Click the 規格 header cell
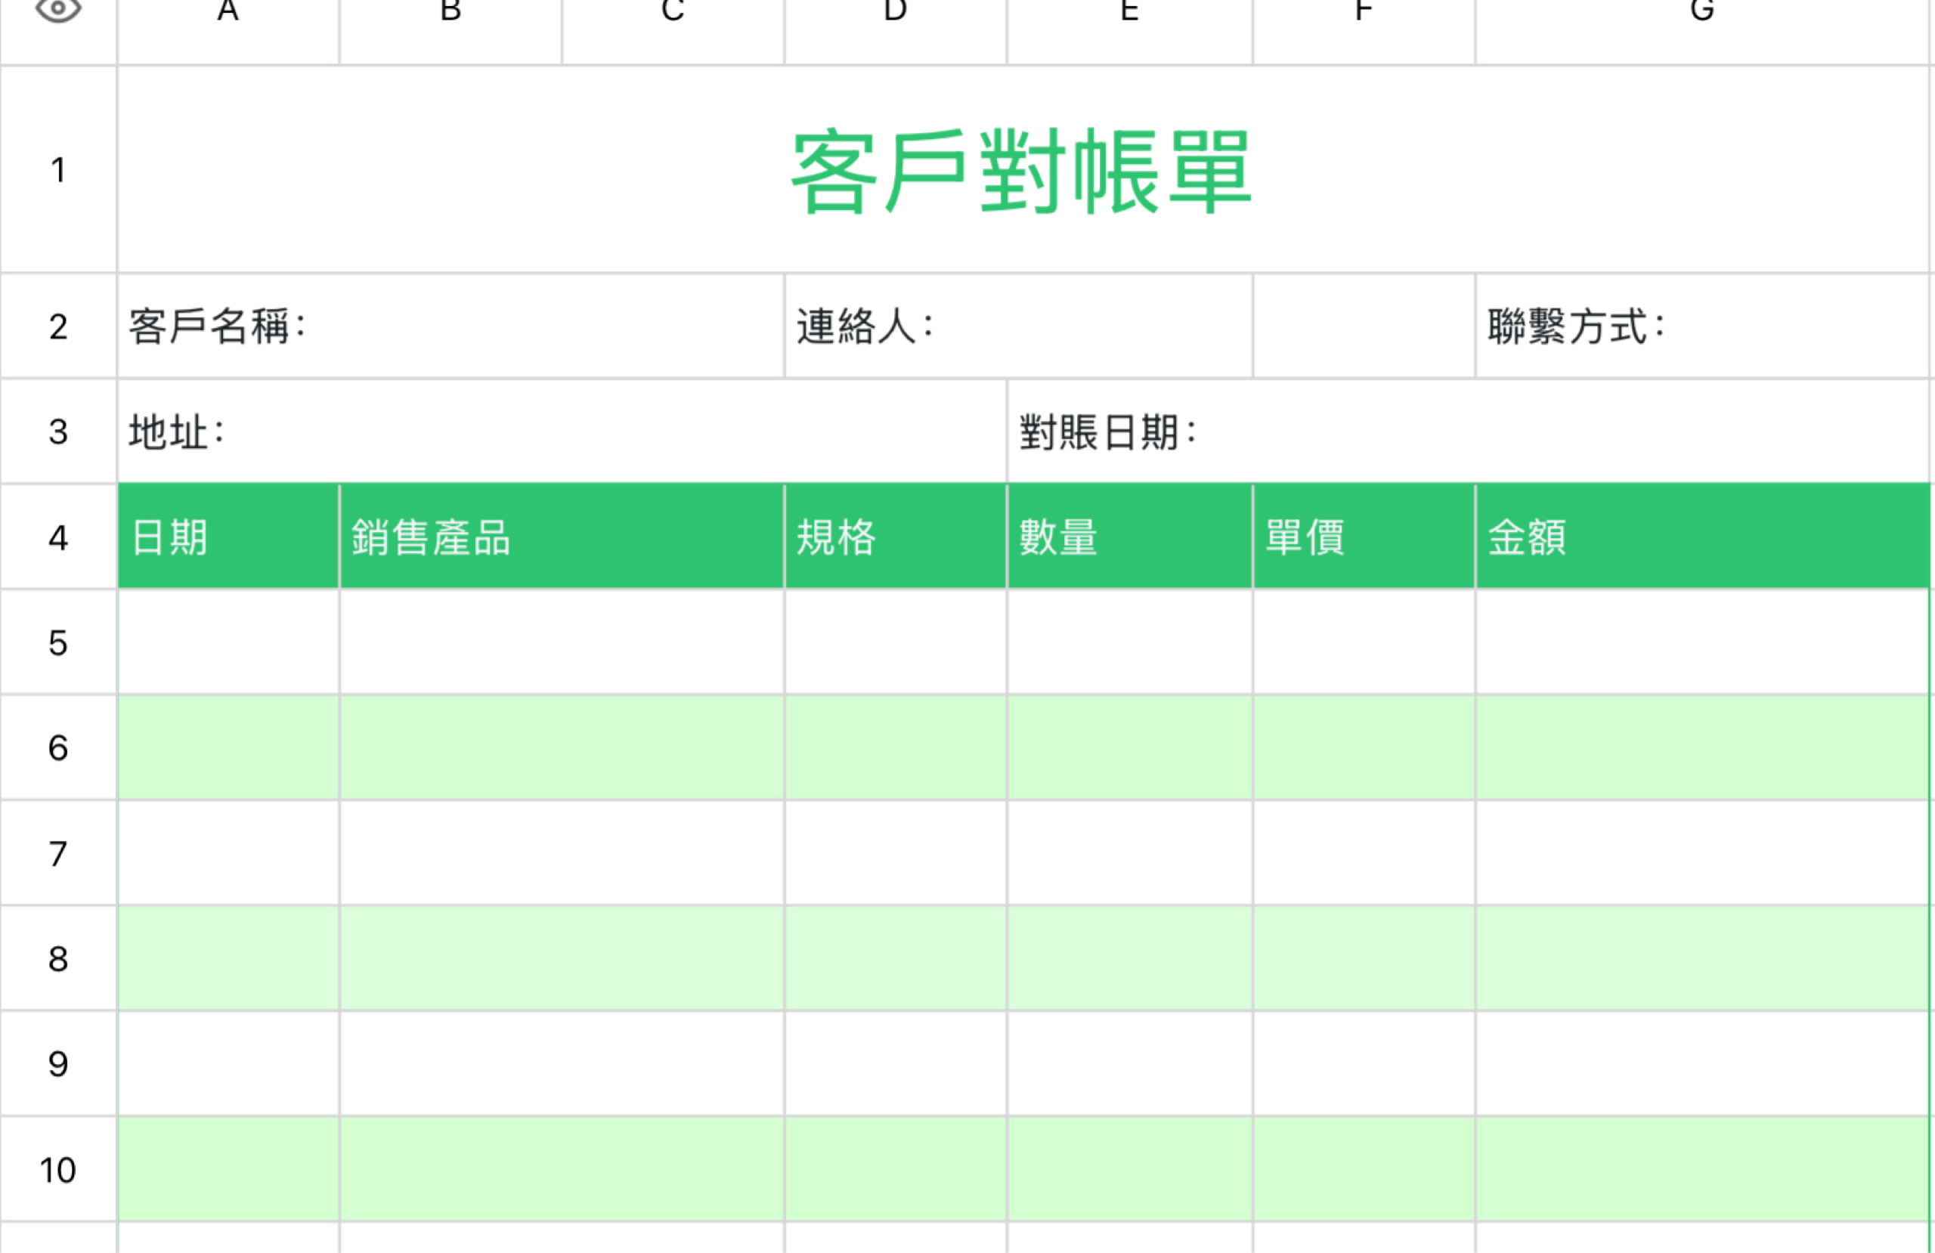 pyautogui.click(x=896, y=537)
